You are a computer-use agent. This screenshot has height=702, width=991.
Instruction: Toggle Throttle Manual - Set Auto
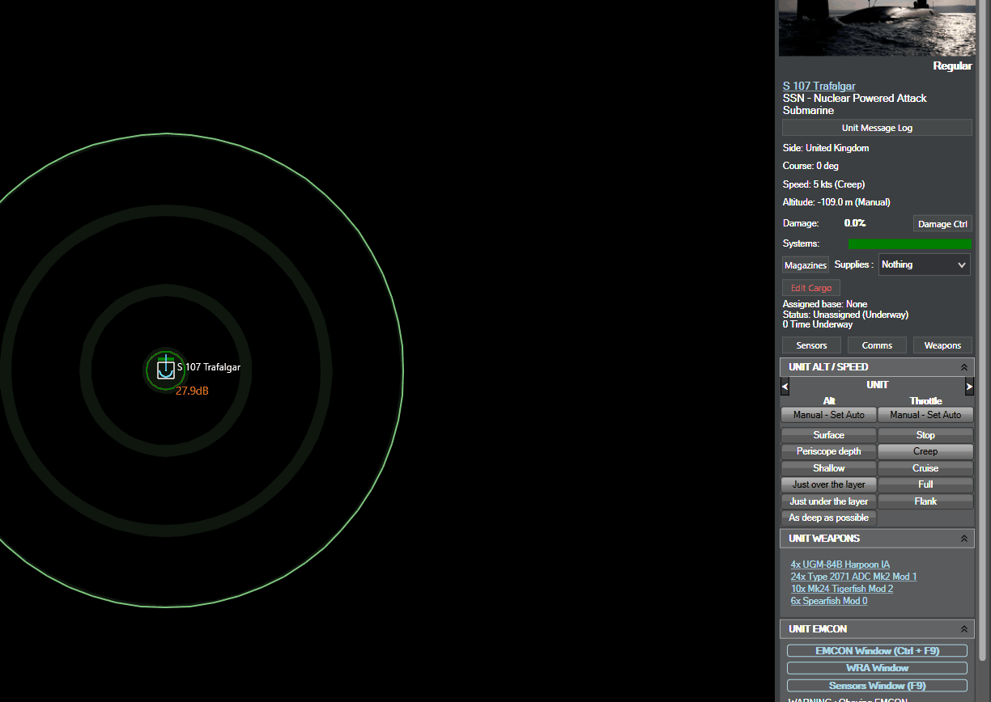[925, 415]
